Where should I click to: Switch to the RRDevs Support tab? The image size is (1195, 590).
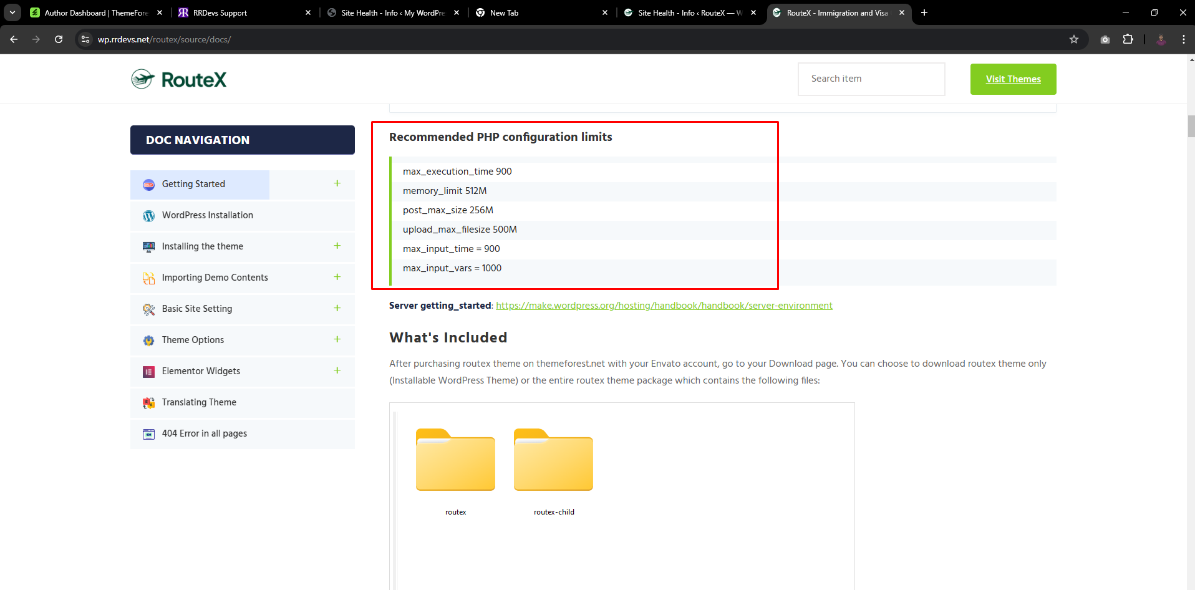click(x=243, y=12)
